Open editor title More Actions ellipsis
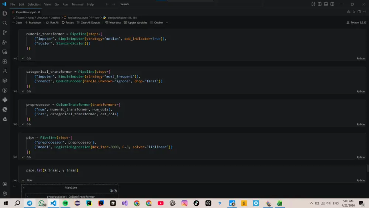This screenshot has height=208, width=369. [364, 12]
